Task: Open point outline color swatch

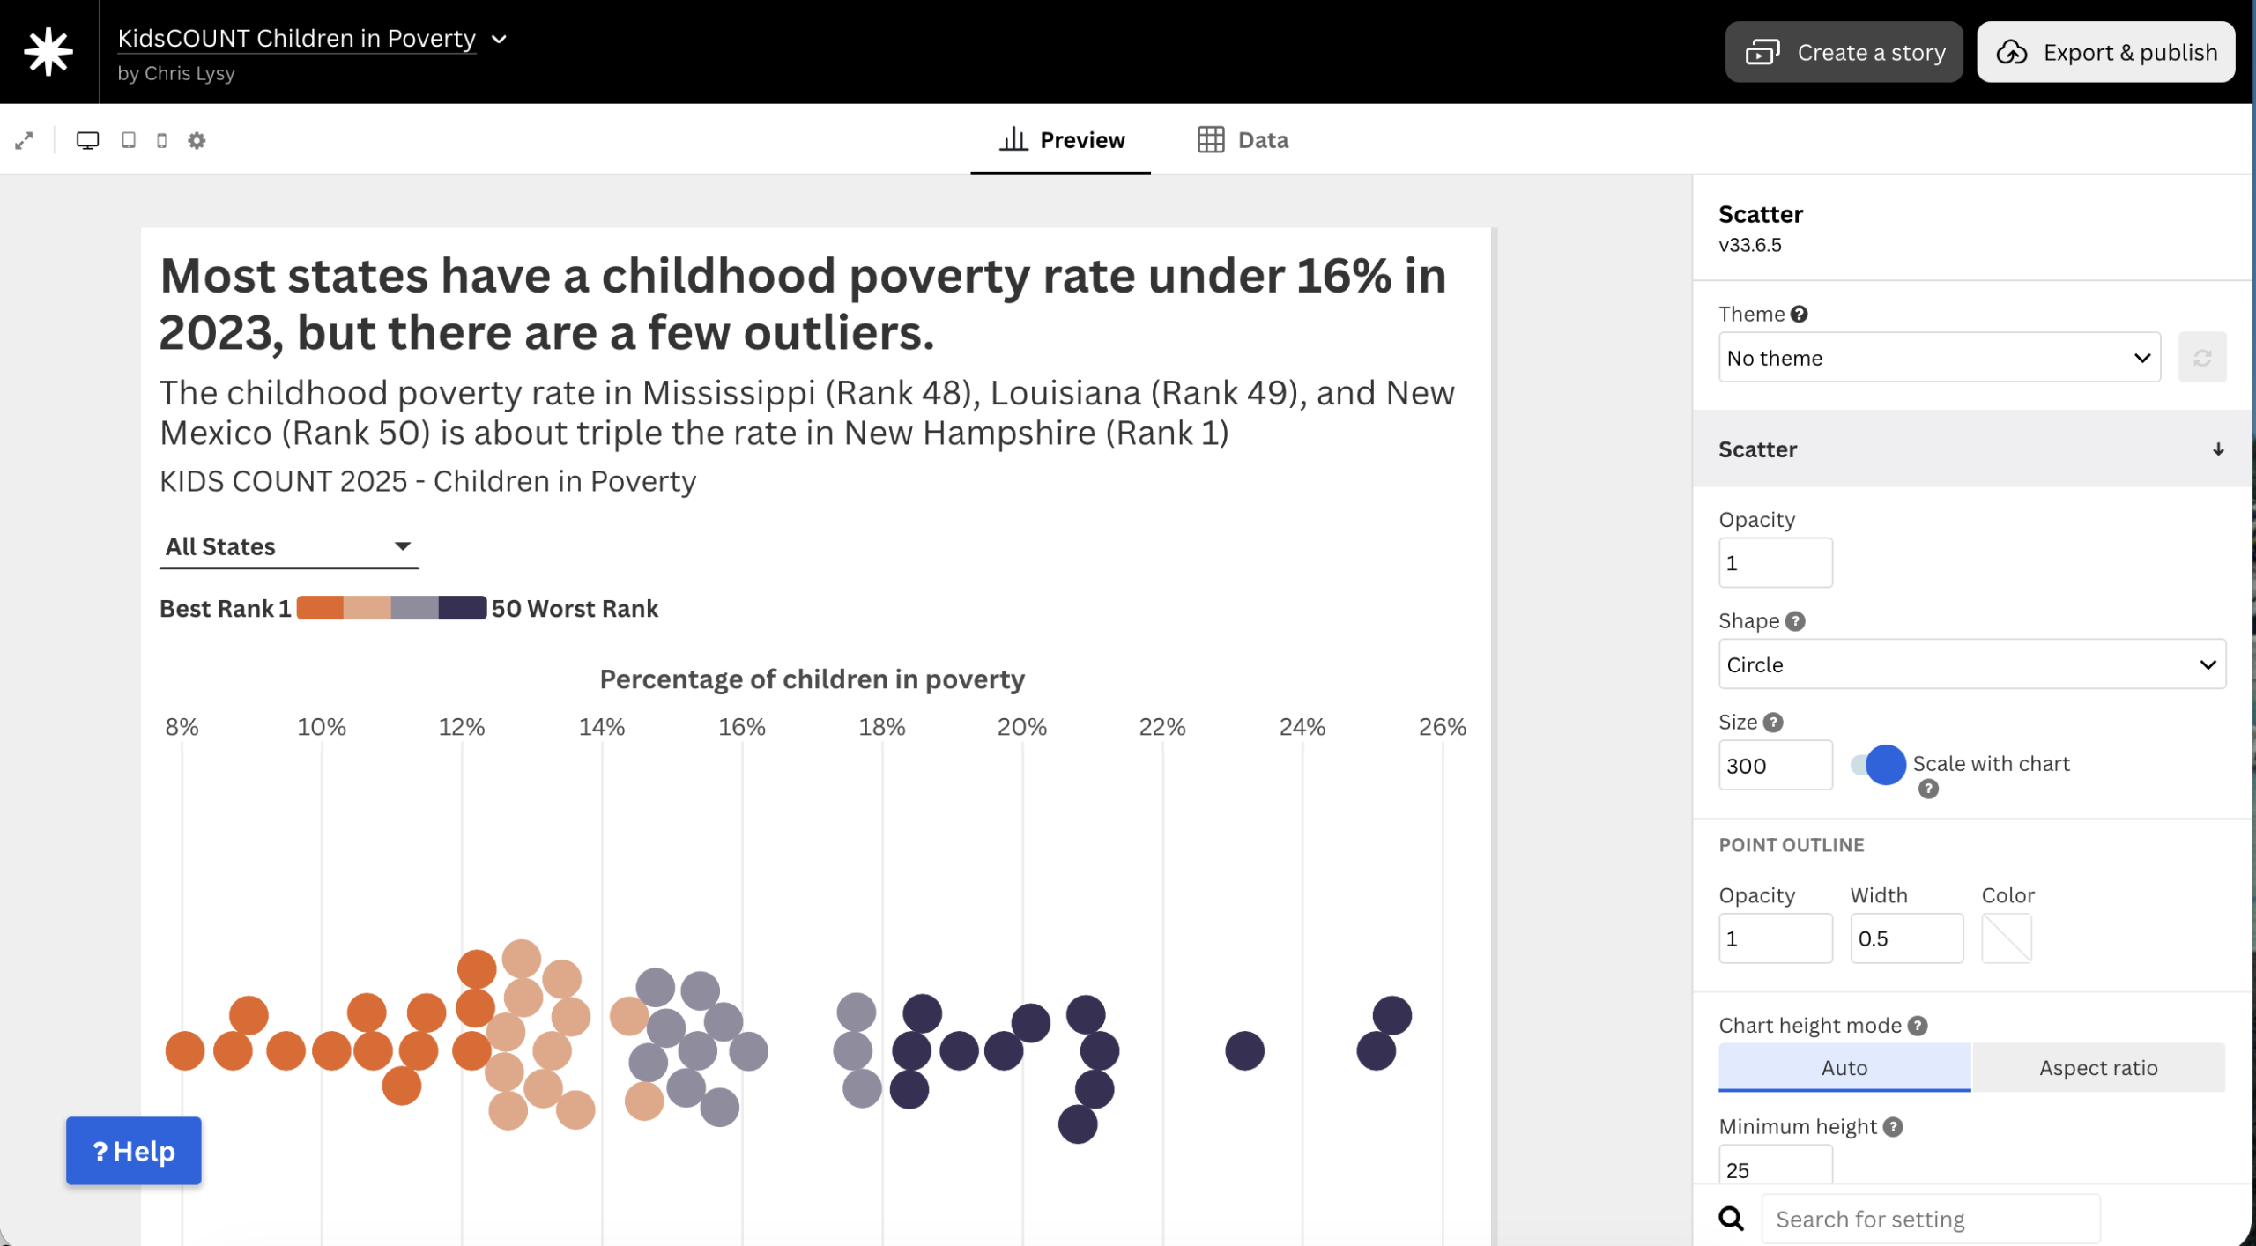Action: pyautogui.click(x=2006, y=938)
